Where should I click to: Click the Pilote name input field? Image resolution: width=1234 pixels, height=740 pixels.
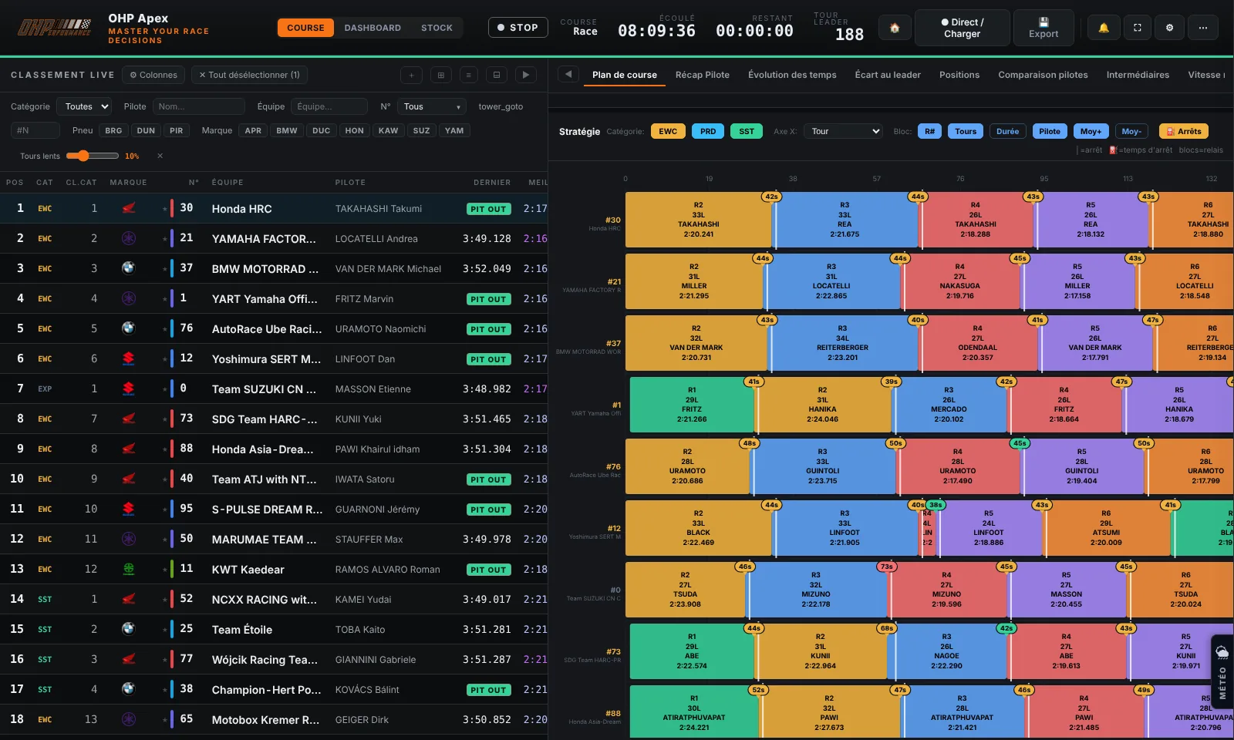coord(198,106)
